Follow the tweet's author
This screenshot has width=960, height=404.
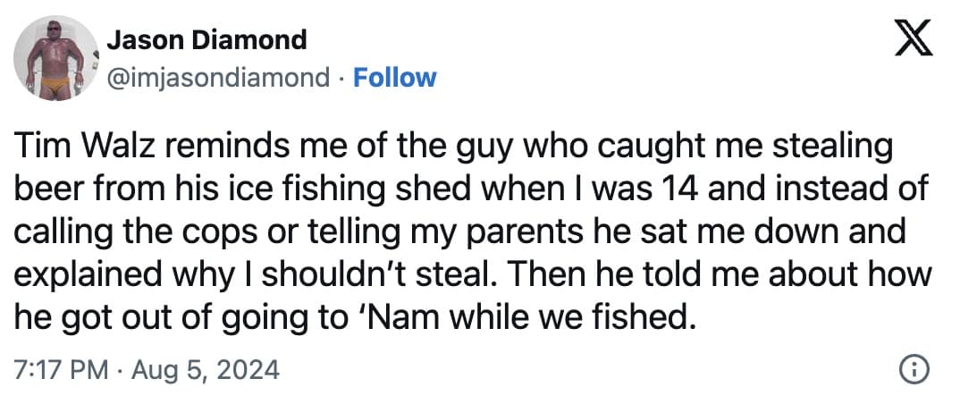coord(395,78)
